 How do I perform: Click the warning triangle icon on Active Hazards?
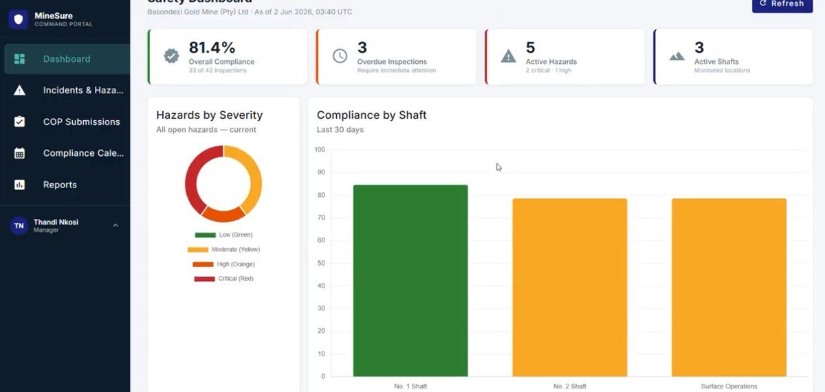[508, 56]
